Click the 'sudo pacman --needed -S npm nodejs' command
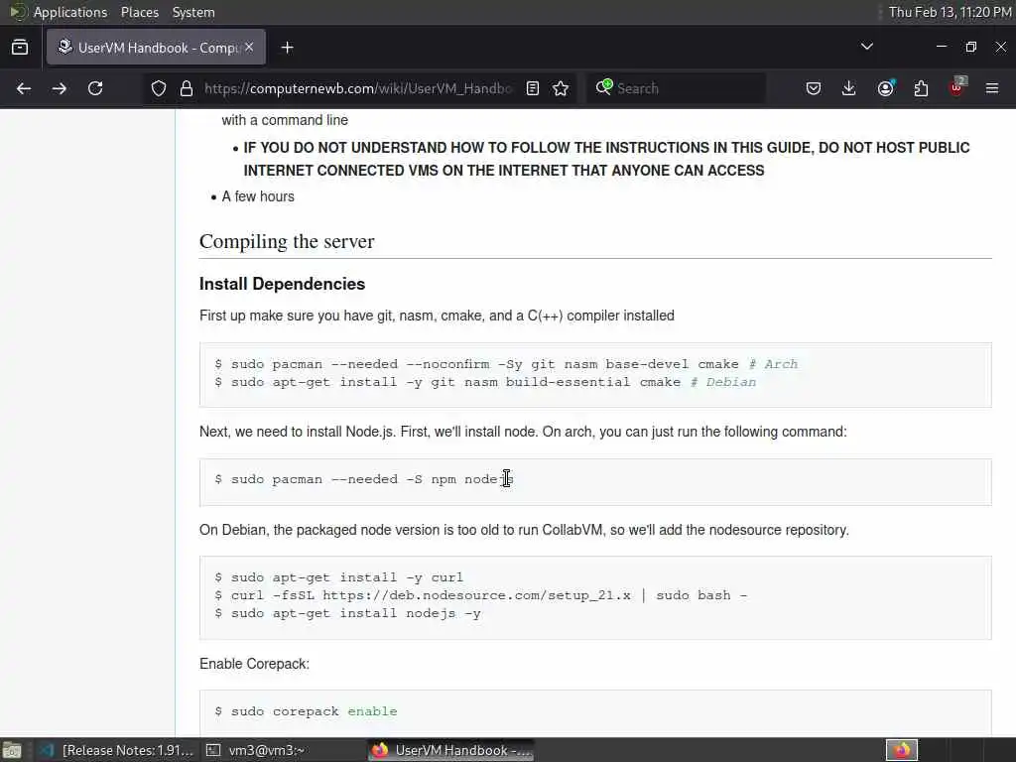 pos(364,479)
